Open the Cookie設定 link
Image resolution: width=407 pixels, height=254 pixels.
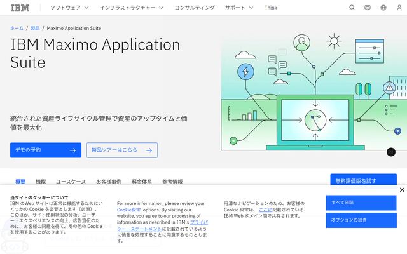point(128,210)
